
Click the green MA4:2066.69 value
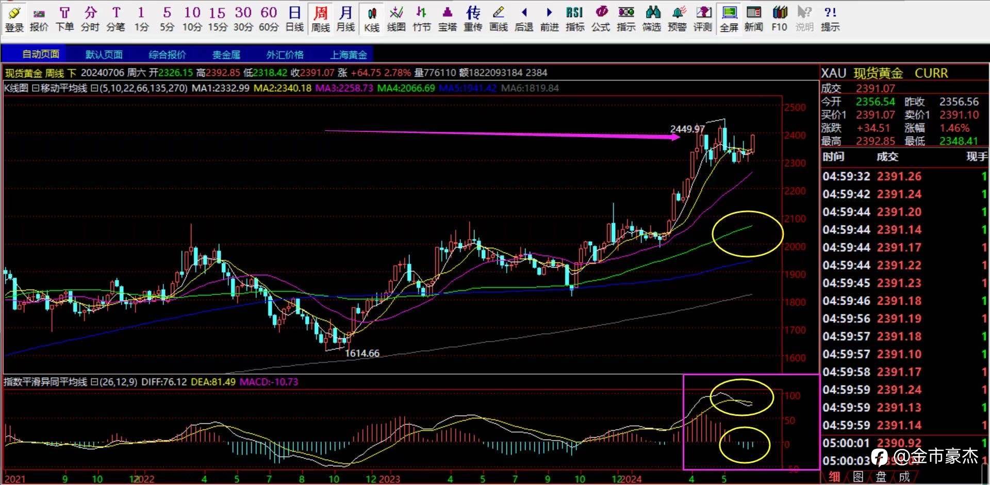point(406,88)
